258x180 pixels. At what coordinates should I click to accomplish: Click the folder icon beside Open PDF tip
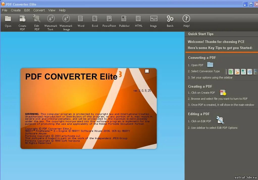coord(210,65)
